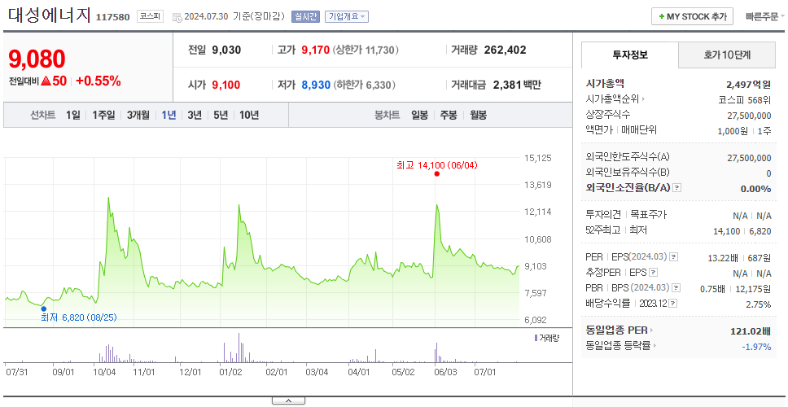The width and height of the screenshot is (788, 407).
Task: Click the +0.55% change percentage
Action: coord(98,81)
